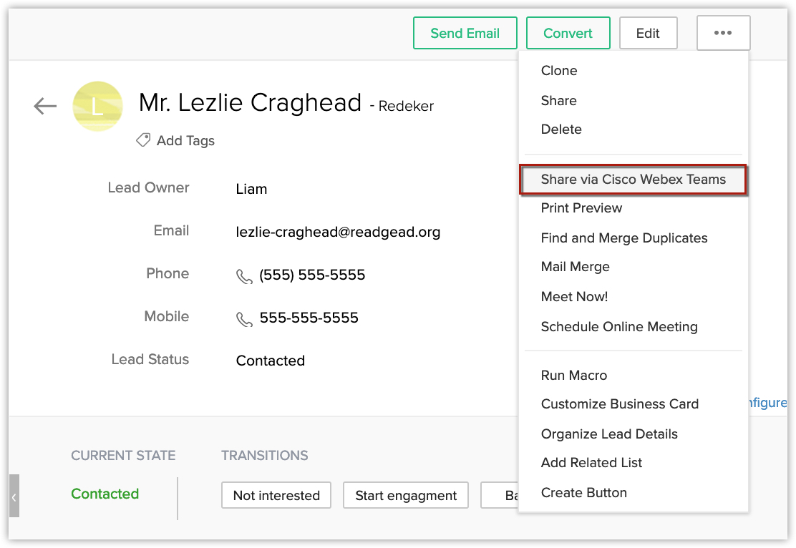The image size is (796, 548).
Task: Click the Not interested transition button
Action: (276, 495)
